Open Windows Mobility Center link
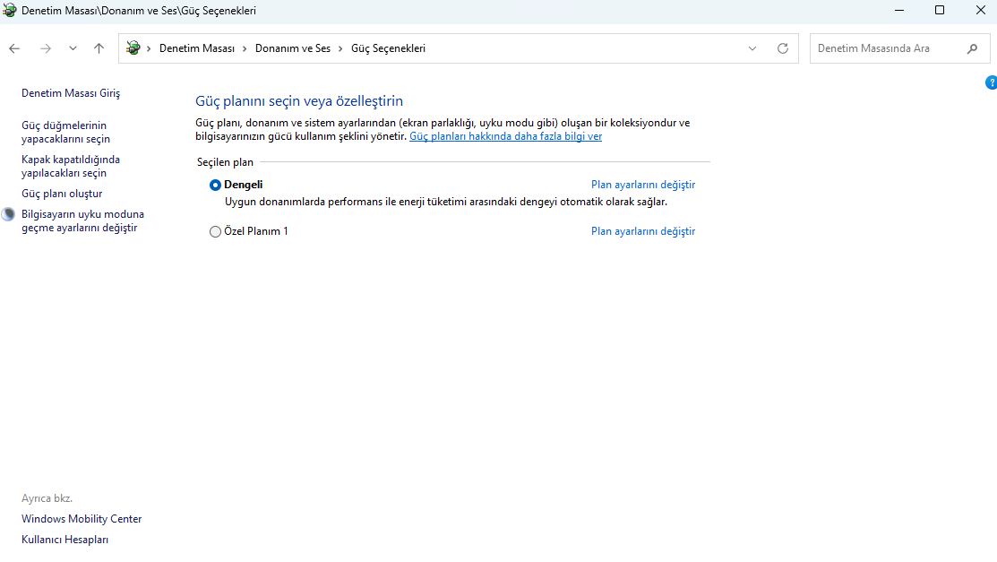997x562 pixels. click(82, 519)
